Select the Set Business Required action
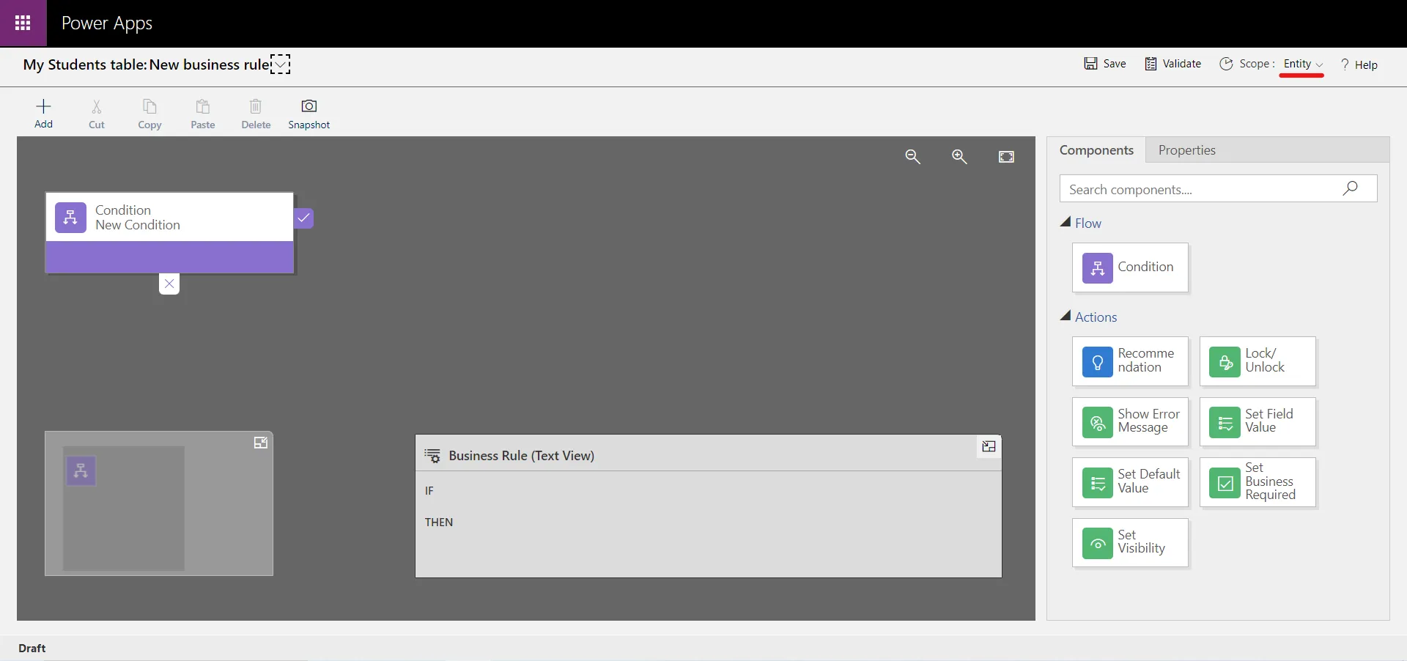Viewport: 1407px width, 661px height. tap(1258, 482)
